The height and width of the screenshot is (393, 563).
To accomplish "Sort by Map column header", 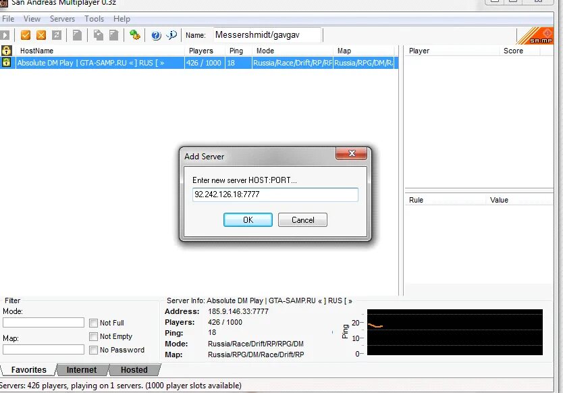I will pos(363,51).
